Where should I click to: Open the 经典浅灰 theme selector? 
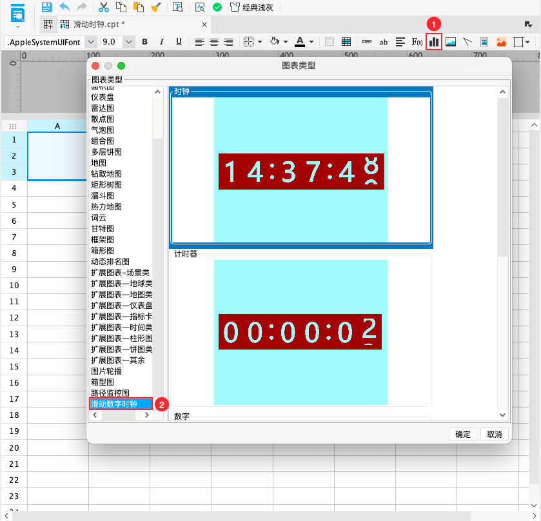pos(251,7)
